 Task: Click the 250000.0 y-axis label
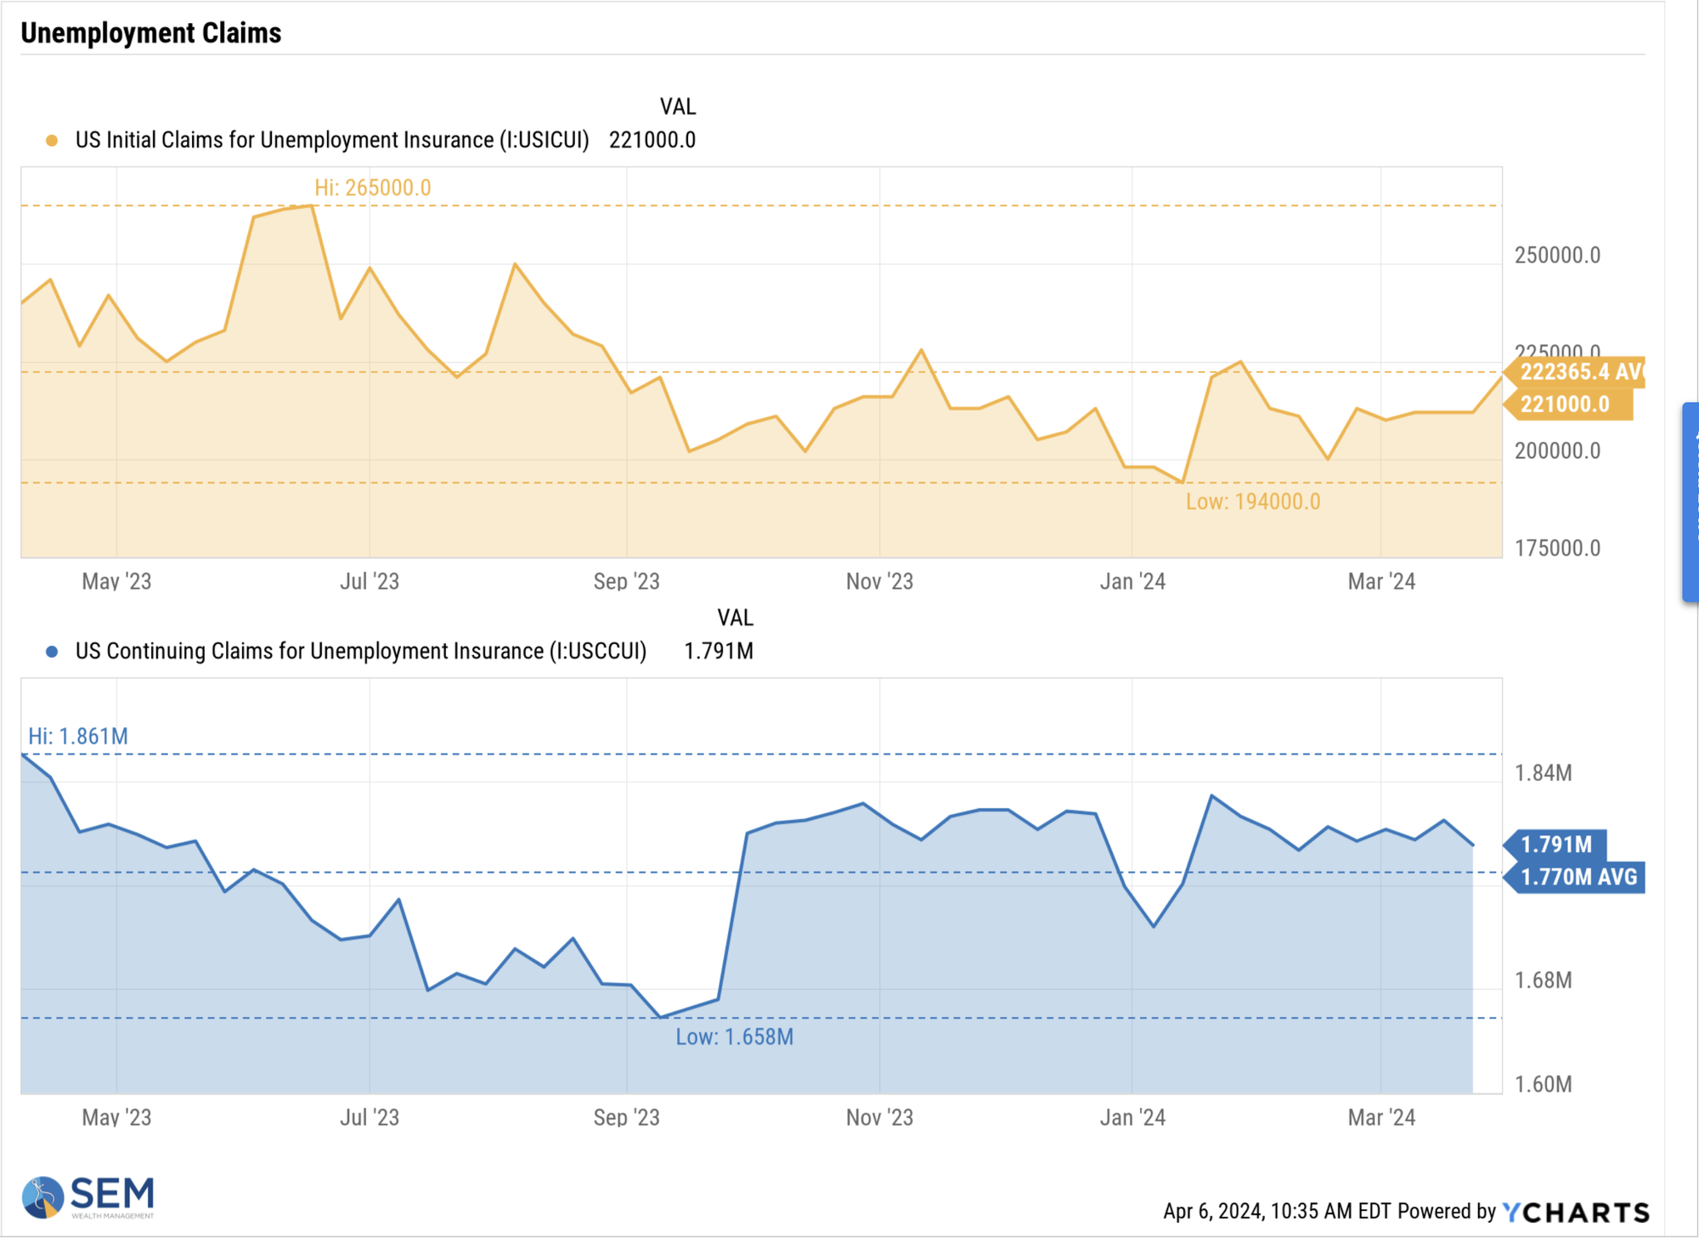pos(1556,255)
